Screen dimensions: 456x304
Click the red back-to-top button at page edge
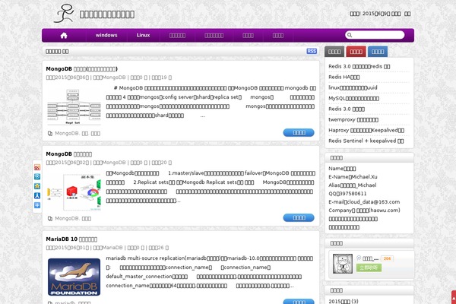click(x=454, y=298)
